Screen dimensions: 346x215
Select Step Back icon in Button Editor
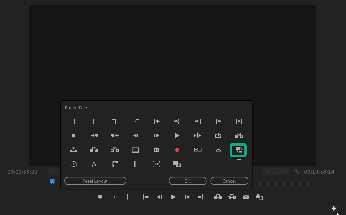(136, 135)
